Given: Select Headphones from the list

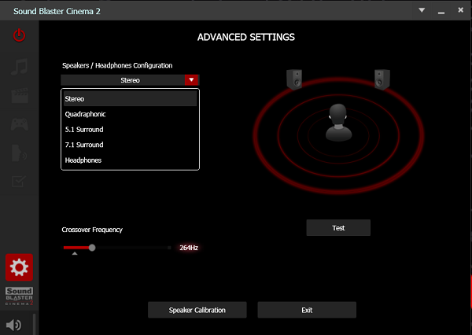Looking at the screenshot, I should point(130,160).
